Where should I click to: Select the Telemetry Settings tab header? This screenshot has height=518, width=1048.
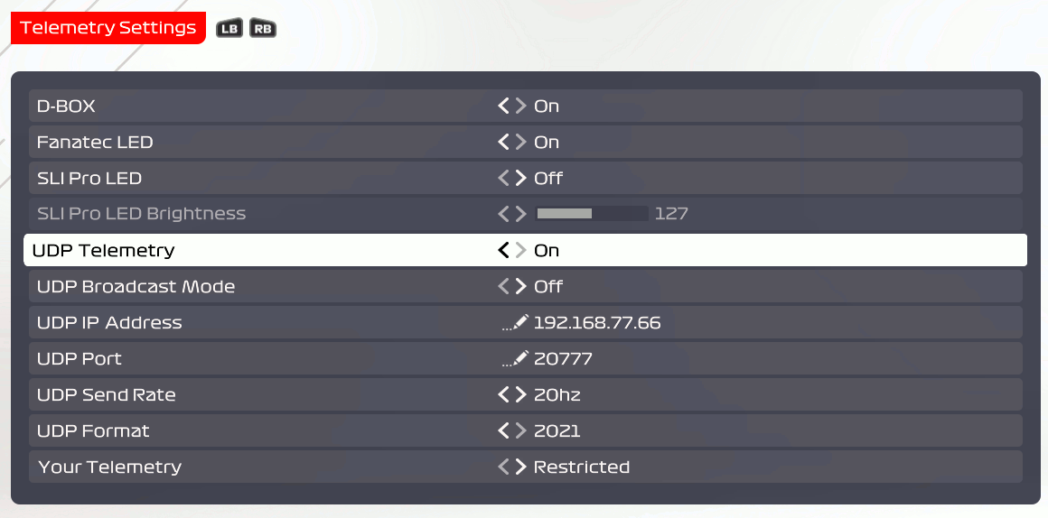click(108, 28)
